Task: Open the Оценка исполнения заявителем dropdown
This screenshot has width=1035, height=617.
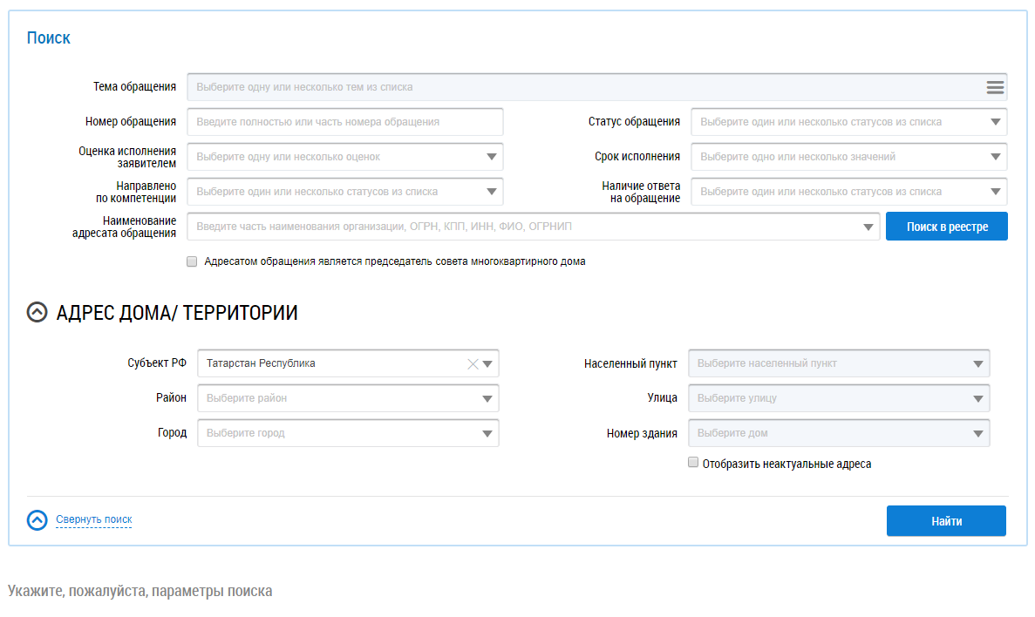Action: click(x=491, y=157)
